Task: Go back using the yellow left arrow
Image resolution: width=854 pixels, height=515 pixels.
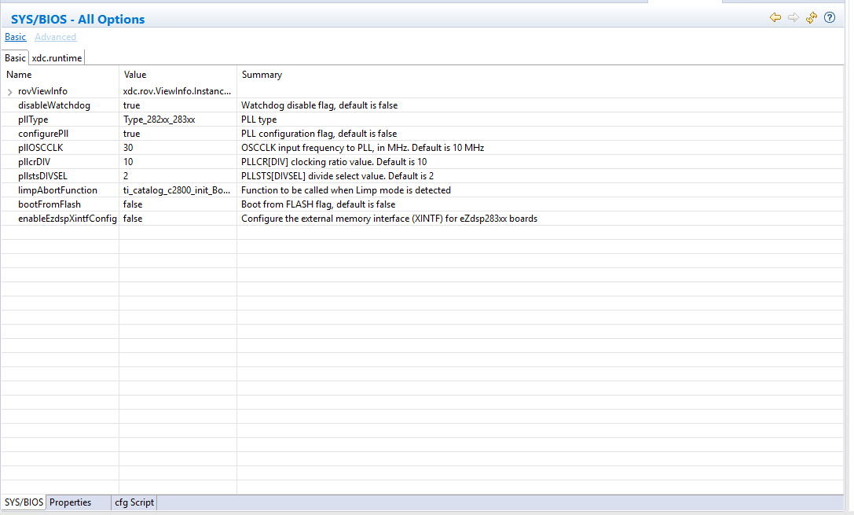Action: 775,17
